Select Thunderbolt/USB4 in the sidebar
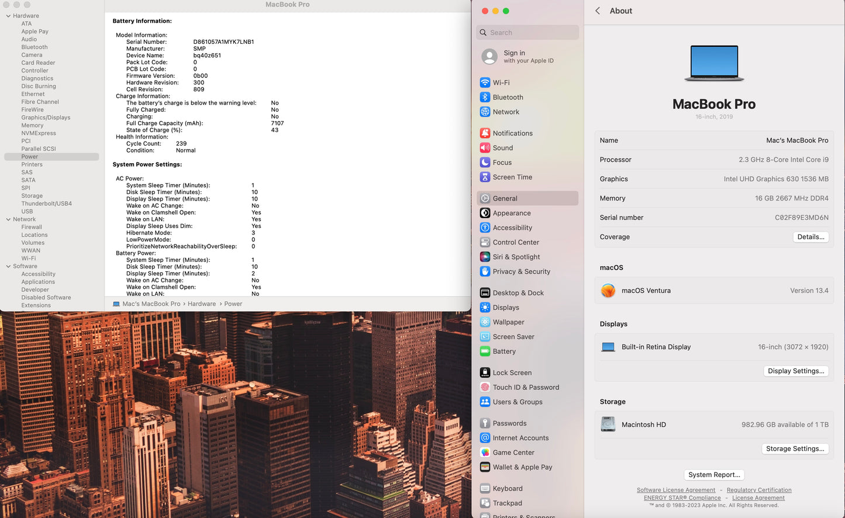Viewport: 845px width, 518px height. click(46, 203)
